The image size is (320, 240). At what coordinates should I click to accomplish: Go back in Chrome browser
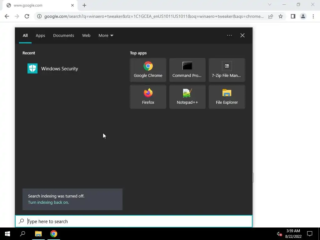7,16
